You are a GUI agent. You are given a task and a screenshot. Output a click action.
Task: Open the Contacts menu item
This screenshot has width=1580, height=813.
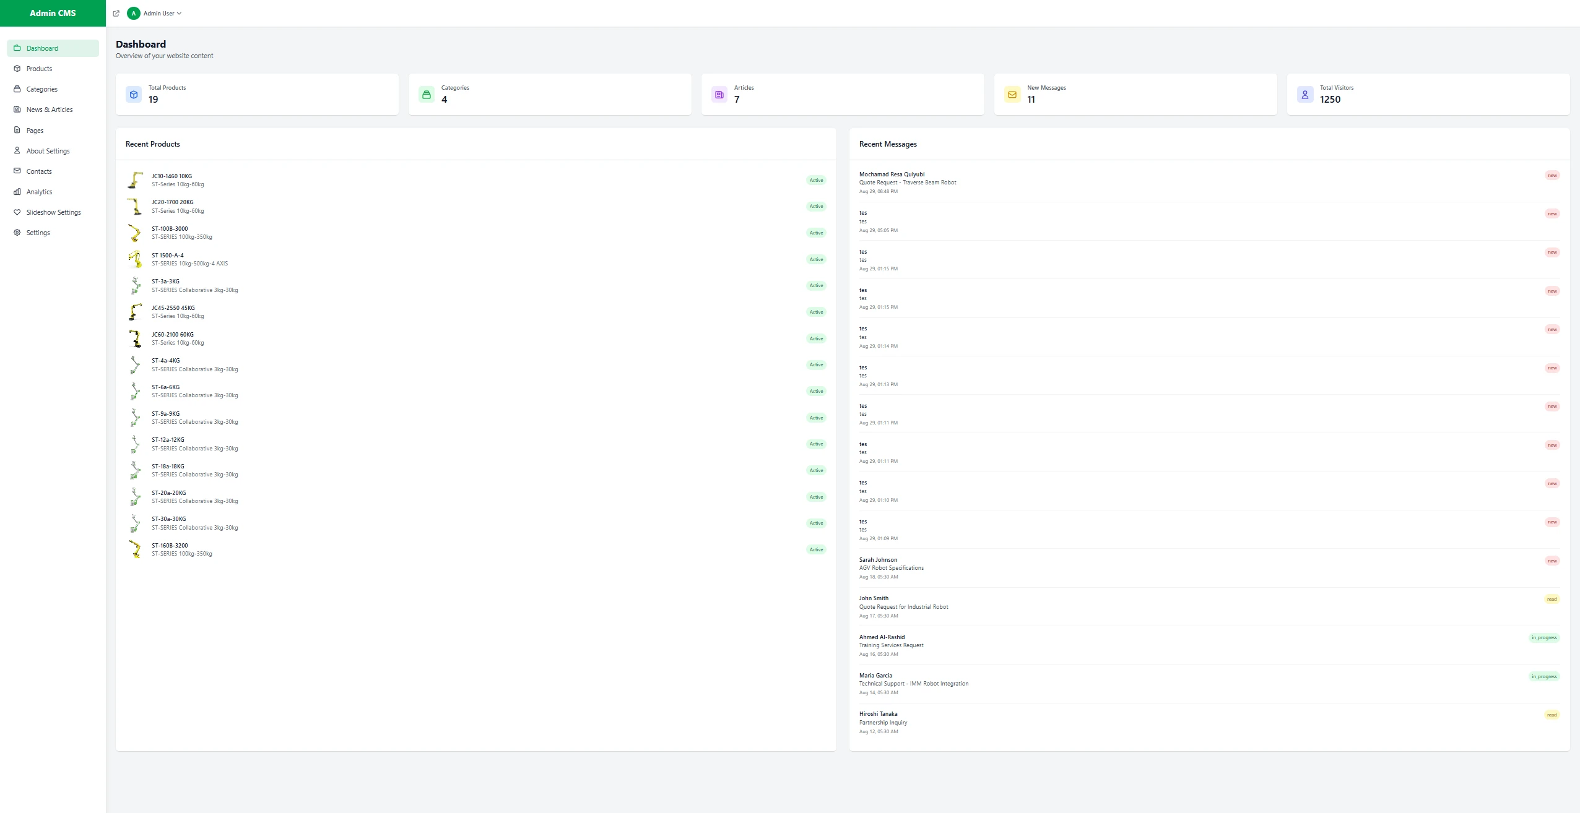point(39,171)
